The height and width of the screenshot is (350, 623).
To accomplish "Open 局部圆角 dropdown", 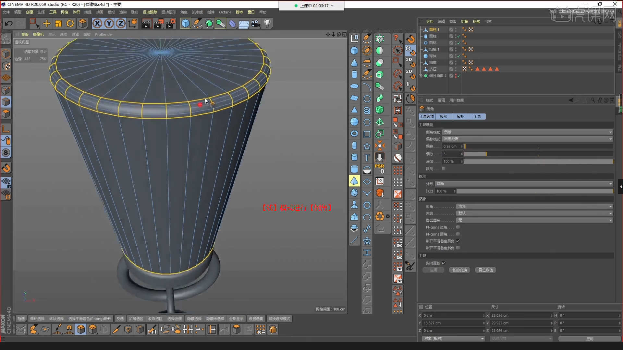I will coord(534,220).
